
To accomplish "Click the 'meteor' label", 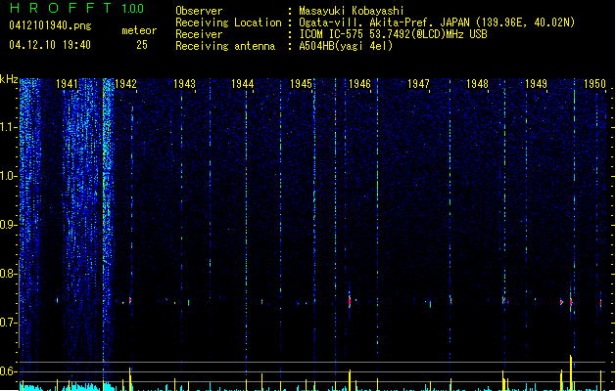I will click(x=139, y=30).
